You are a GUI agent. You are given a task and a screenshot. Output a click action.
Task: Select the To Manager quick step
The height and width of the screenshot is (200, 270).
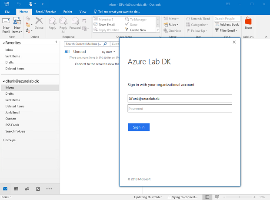tap(136, 20)
